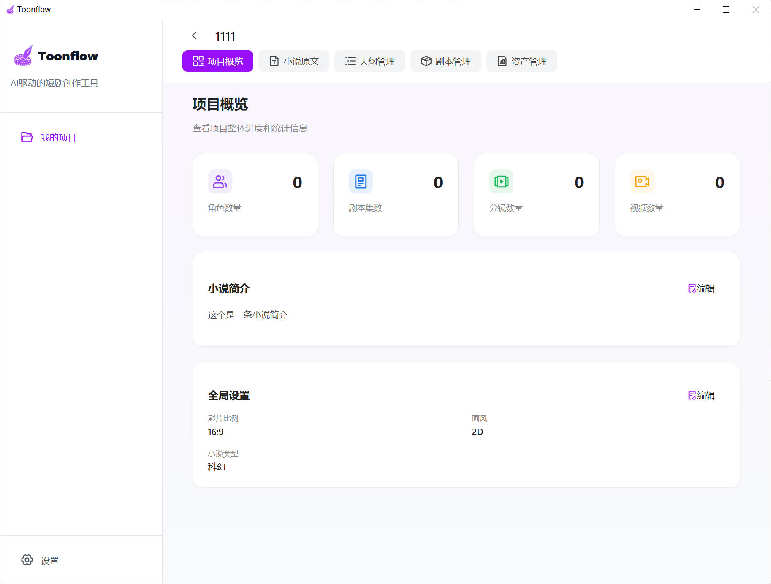Open 设置 from the sidebar bottom

pyautogui.click(x=49, y=561)
